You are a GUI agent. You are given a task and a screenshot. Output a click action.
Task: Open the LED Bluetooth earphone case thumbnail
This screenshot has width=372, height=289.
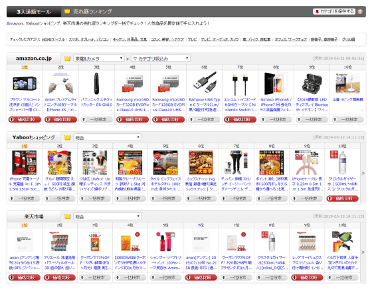(x=312, y=85)
